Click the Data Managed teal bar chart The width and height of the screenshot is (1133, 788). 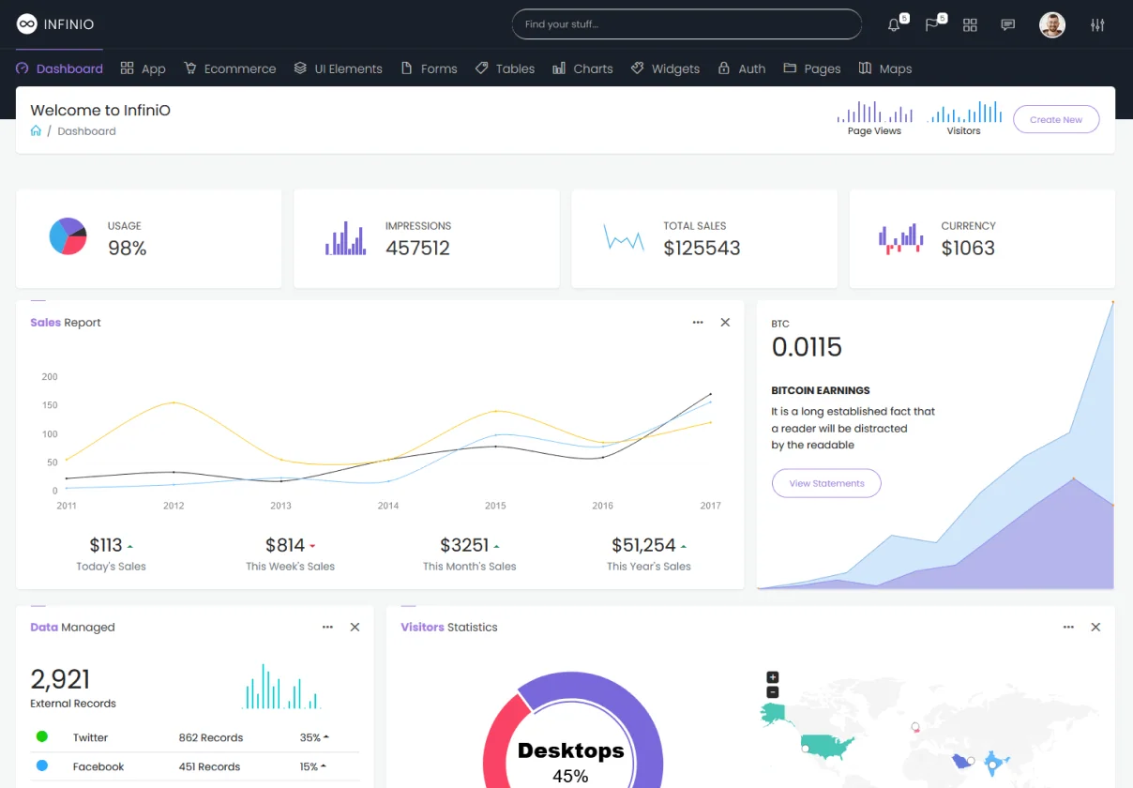pyautogui.click(x=282, y=686)
